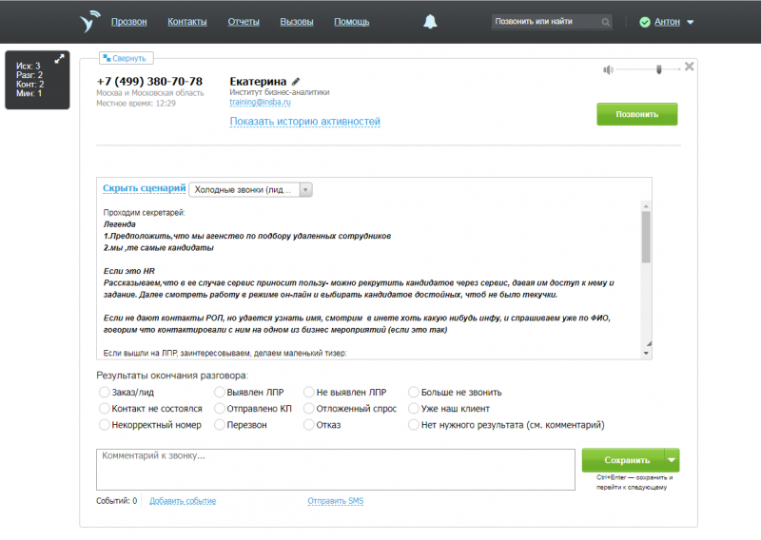
Task: Click the notifications bell icon
Action: pyautogui.click(x=431, y=22)
